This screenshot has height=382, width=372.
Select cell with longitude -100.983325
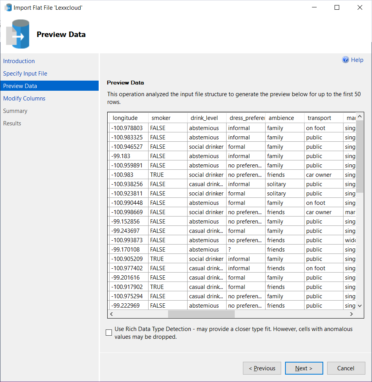[x=129, y=137]
